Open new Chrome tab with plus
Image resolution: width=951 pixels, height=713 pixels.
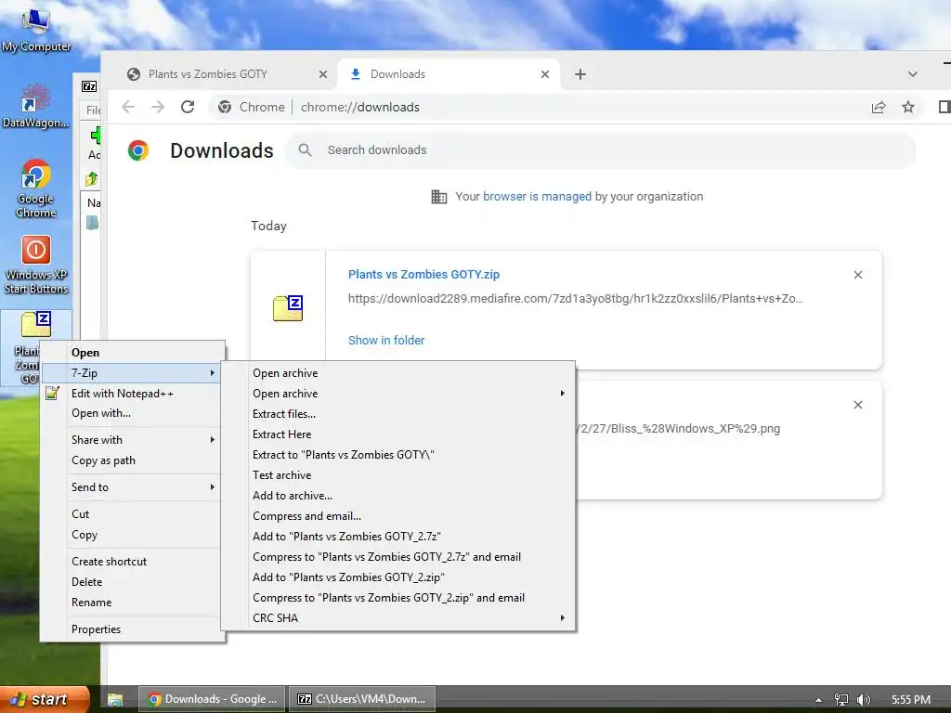click(580, 74)
